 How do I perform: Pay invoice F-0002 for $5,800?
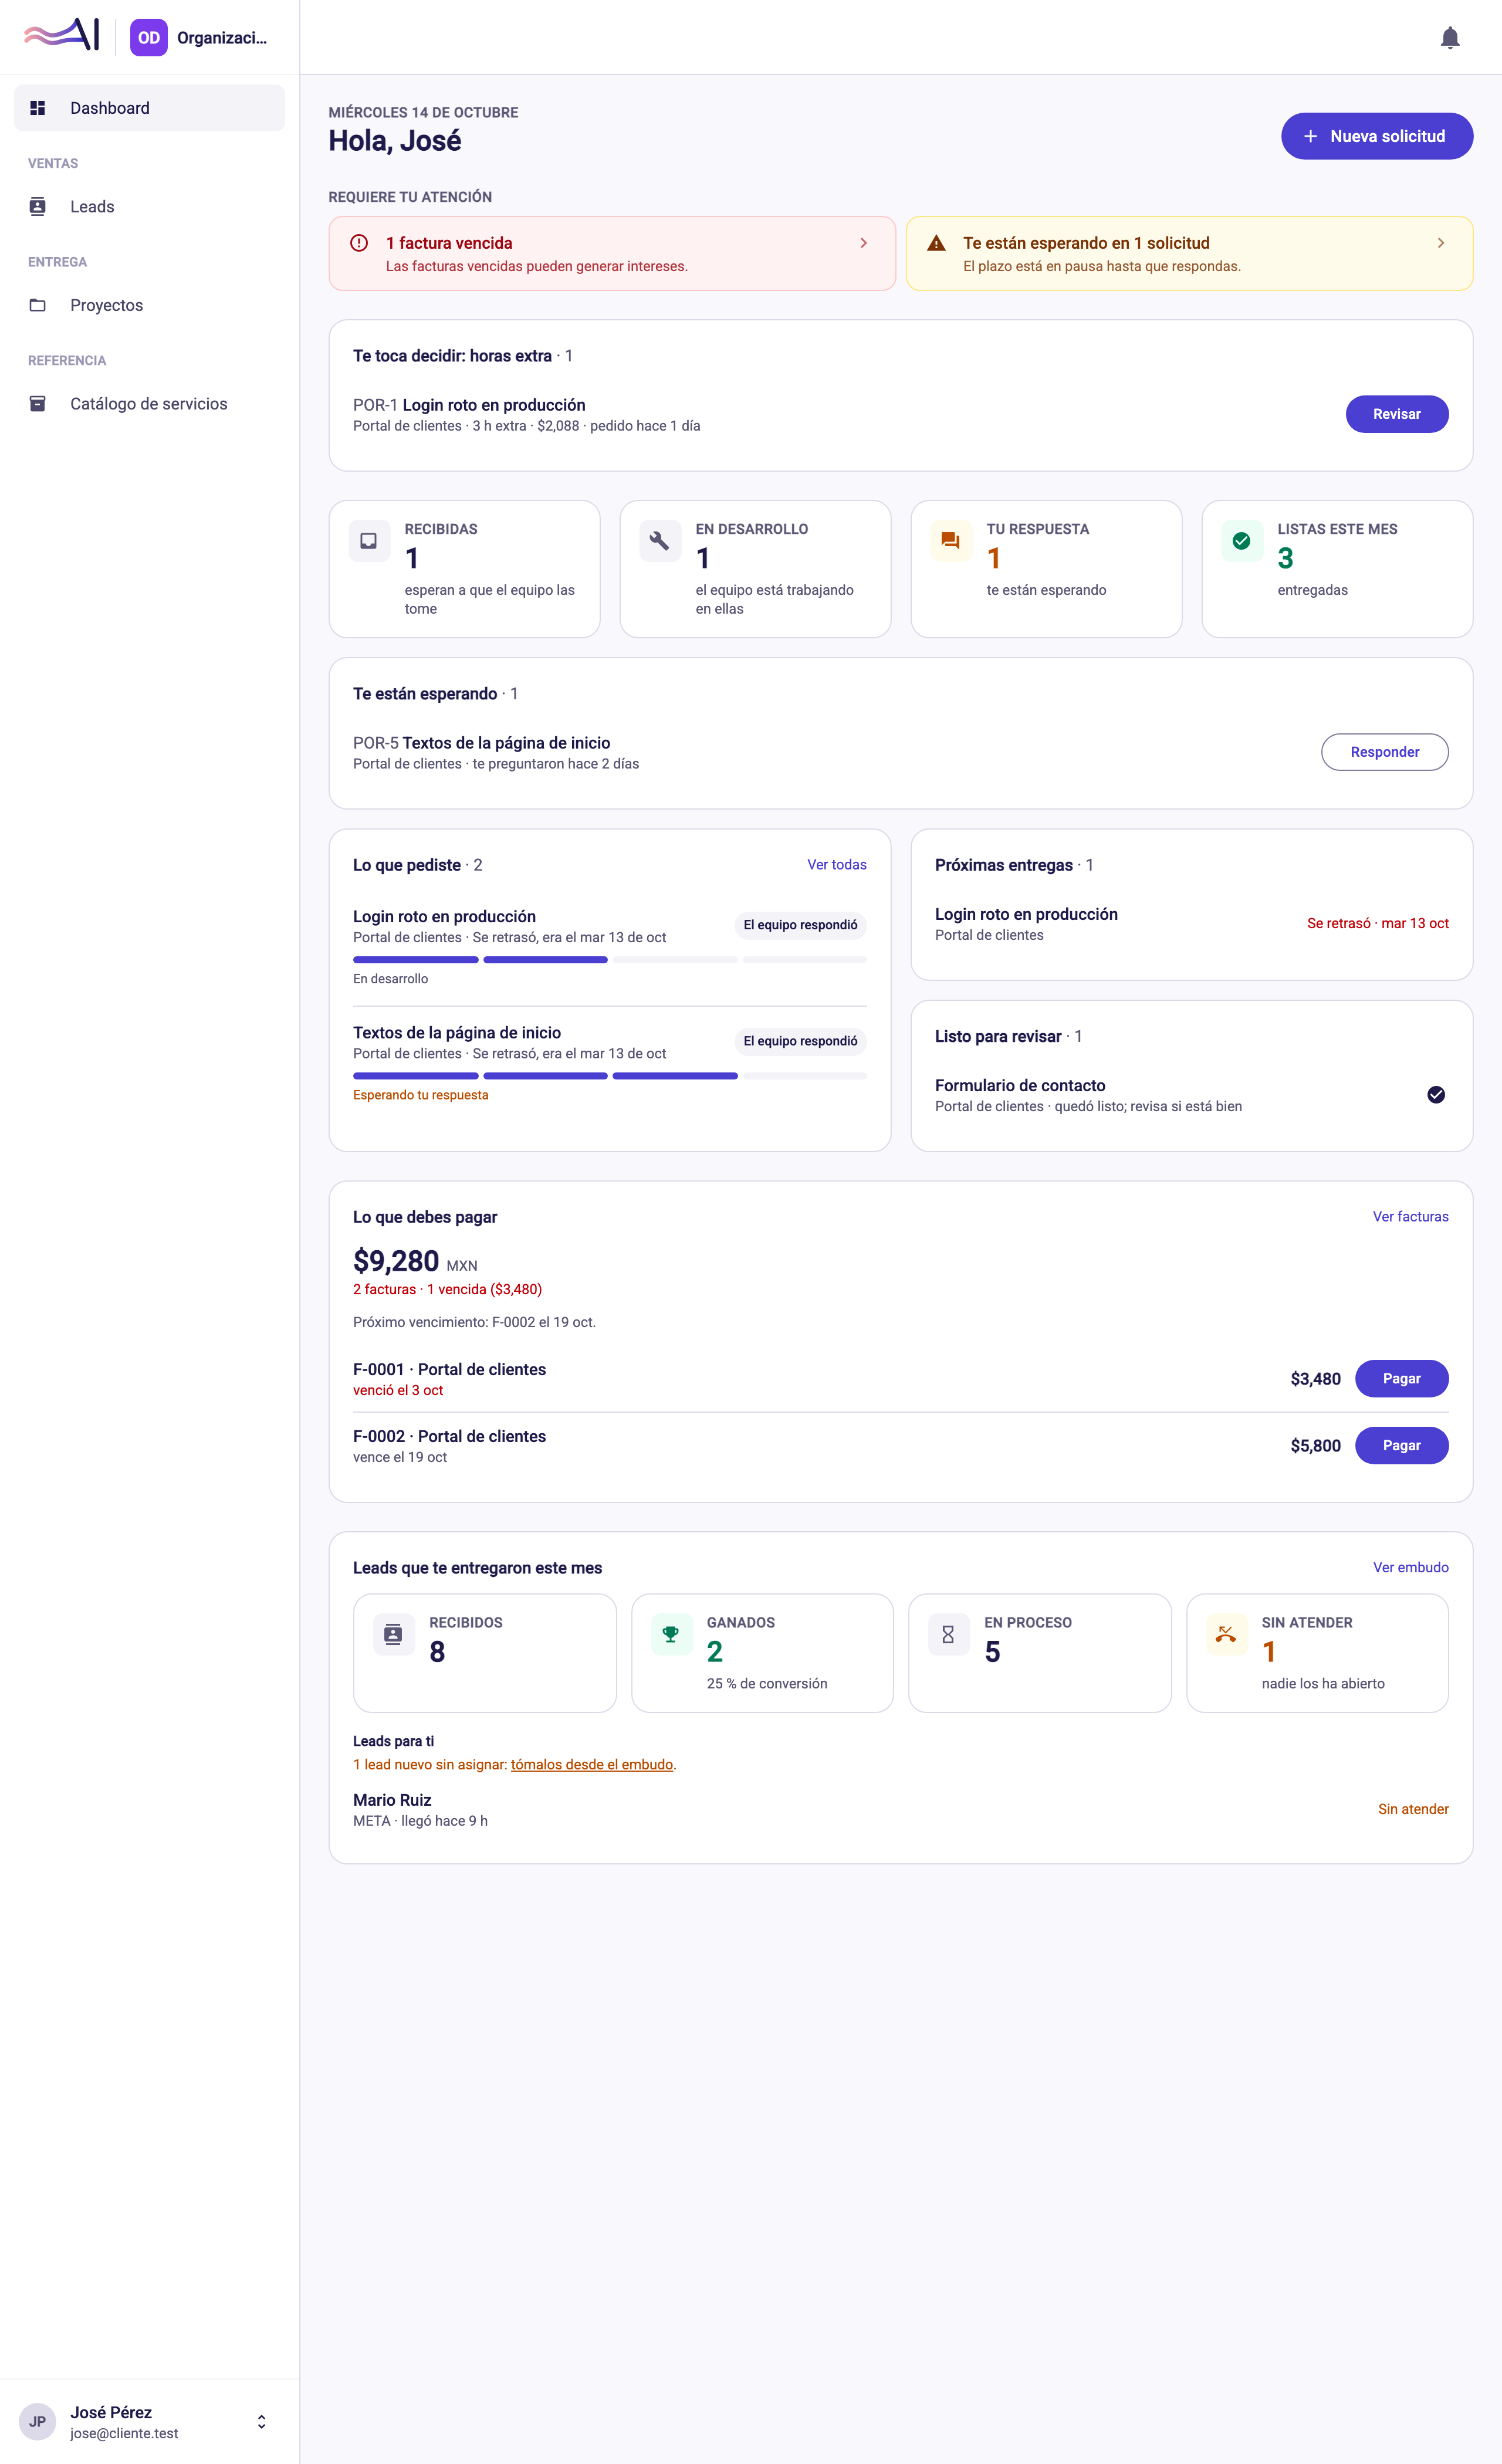[1402, 1446]
